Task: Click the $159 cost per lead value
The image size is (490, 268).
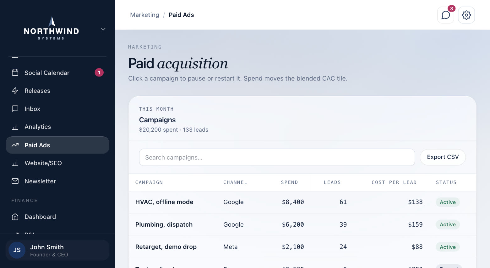Action: pos(415,225)
